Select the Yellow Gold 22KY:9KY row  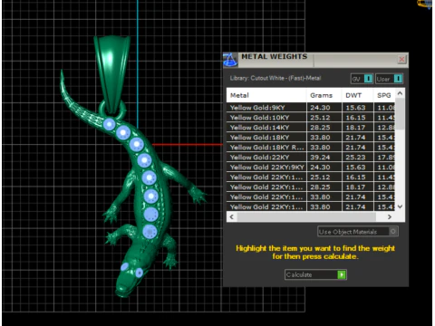click(x=311, y=168)
